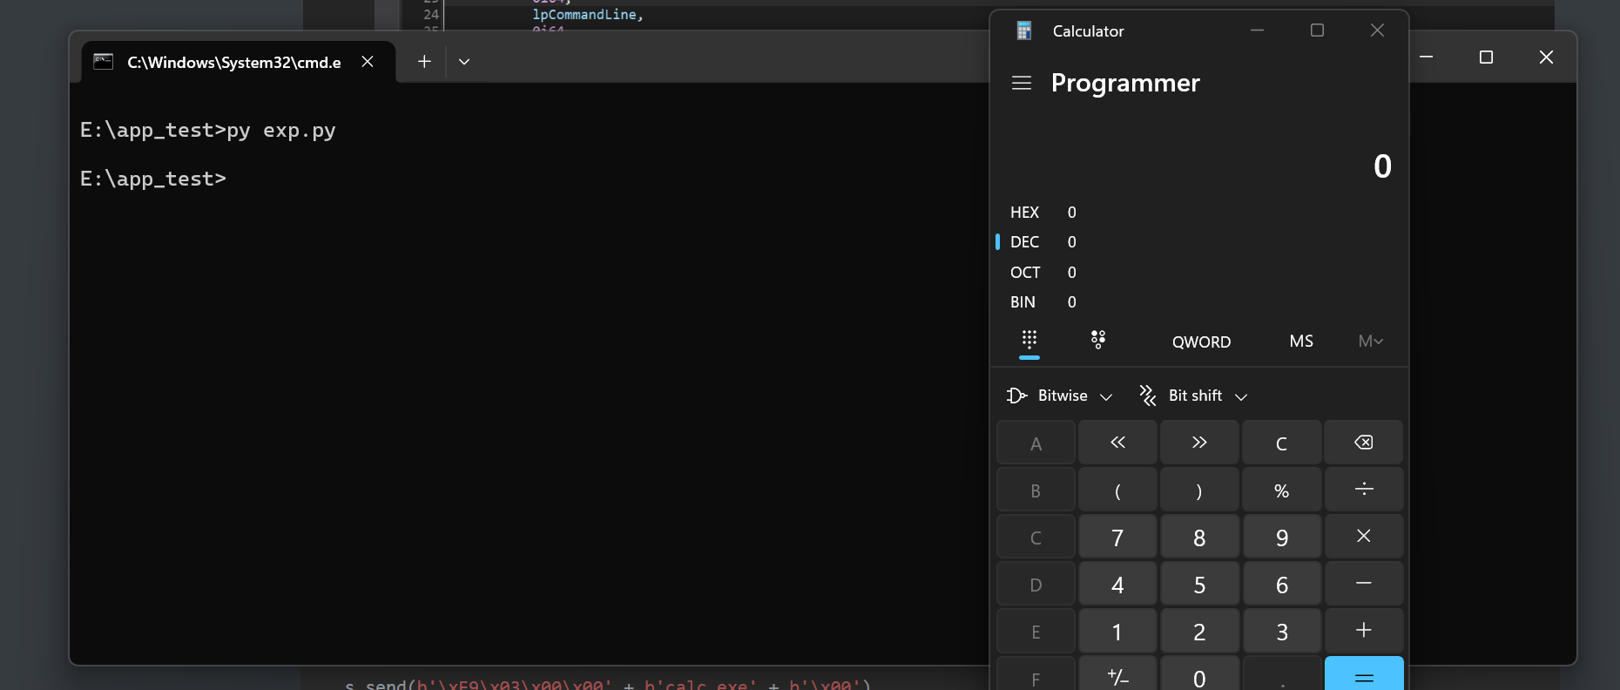
Task: Toggle the QWORD data size
Action: (1201, 342)
